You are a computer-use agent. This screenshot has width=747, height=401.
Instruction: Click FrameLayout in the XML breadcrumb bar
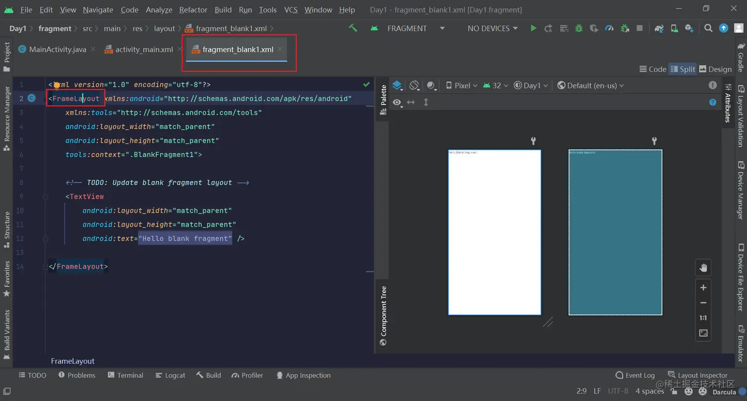point(73,361)
